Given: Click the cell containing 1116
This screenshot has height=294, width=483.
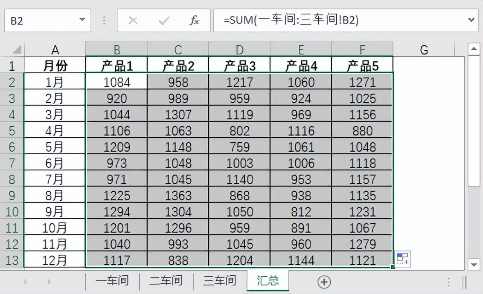Looking at the screenshot, I should click(x=301, y=130).
